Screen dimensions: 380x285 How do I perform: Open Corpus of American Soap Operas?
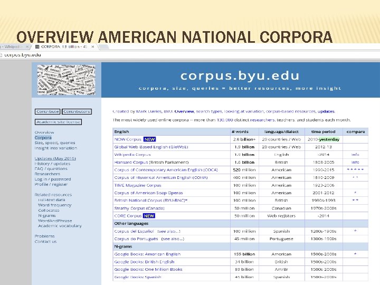click(148, 193)
